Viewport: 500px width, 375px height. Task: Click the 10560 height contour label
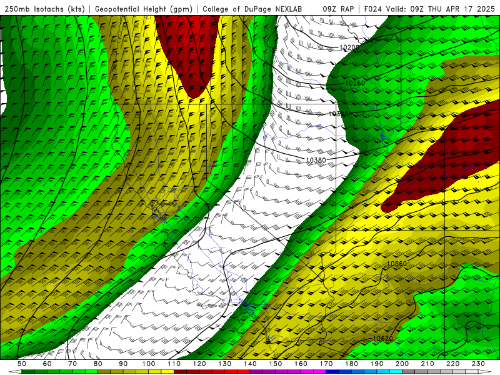[397, 264]
